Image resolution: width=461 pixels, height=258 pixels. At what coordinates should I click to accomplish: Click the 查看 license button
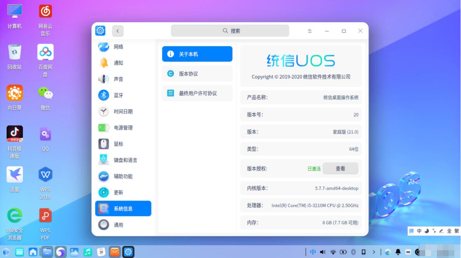pos(341,169)
